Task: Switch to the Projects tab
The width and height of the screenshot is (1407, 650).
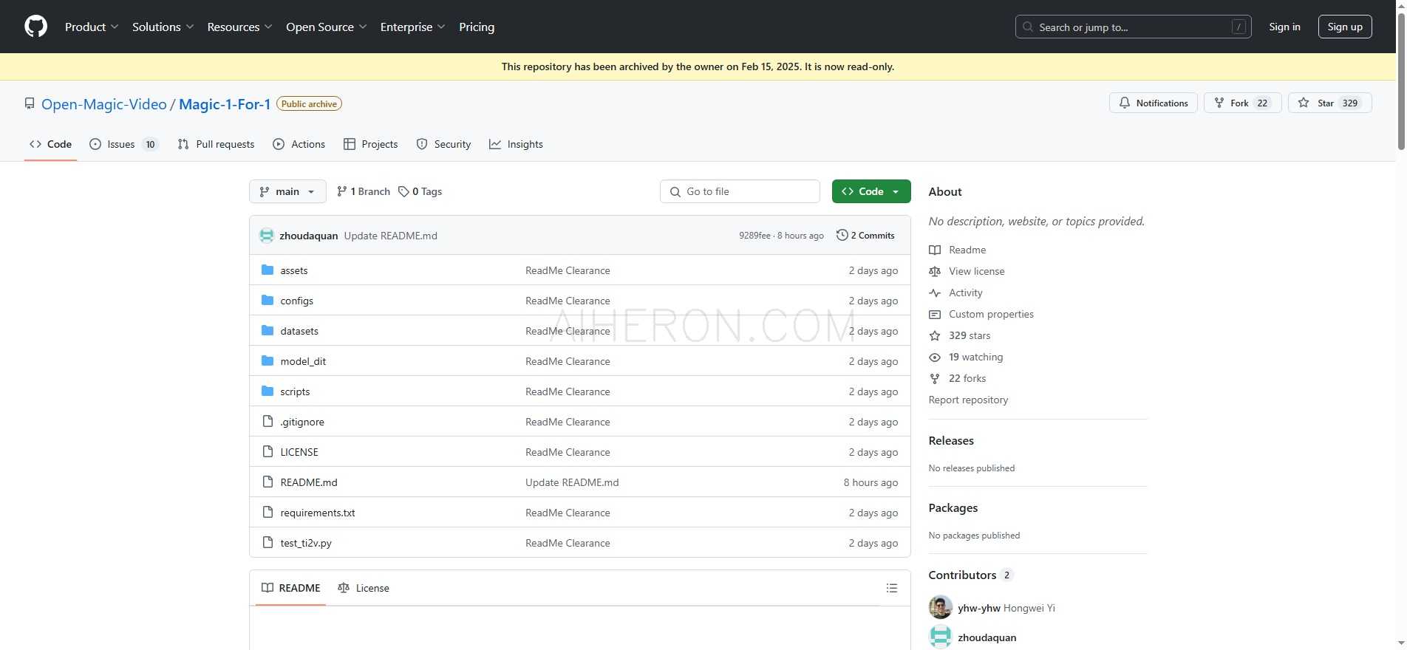Action: click(370, 144)
